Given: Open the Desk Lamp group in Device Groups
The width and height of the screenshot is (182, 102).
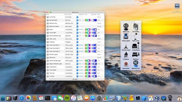Looking at the screenshot, I should coord(136,37).
